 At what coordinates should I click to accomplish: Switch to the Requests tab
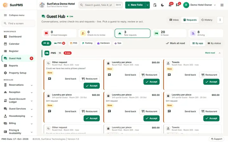(x=190, y=20)
